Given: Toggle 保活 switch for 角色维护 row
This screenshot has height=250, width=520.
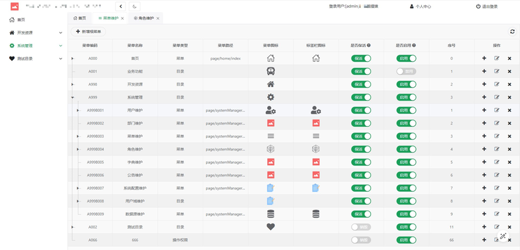Looking at the screenshot, I should click(361, 149).
